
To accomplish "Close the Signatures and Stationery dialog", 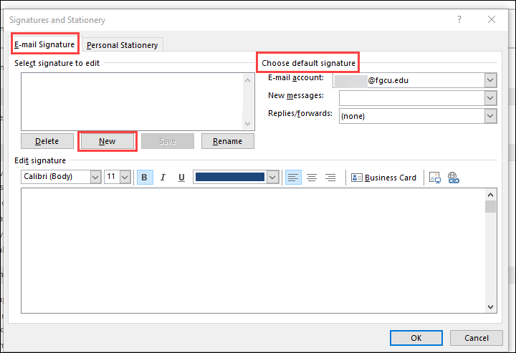I will [492, 20].
